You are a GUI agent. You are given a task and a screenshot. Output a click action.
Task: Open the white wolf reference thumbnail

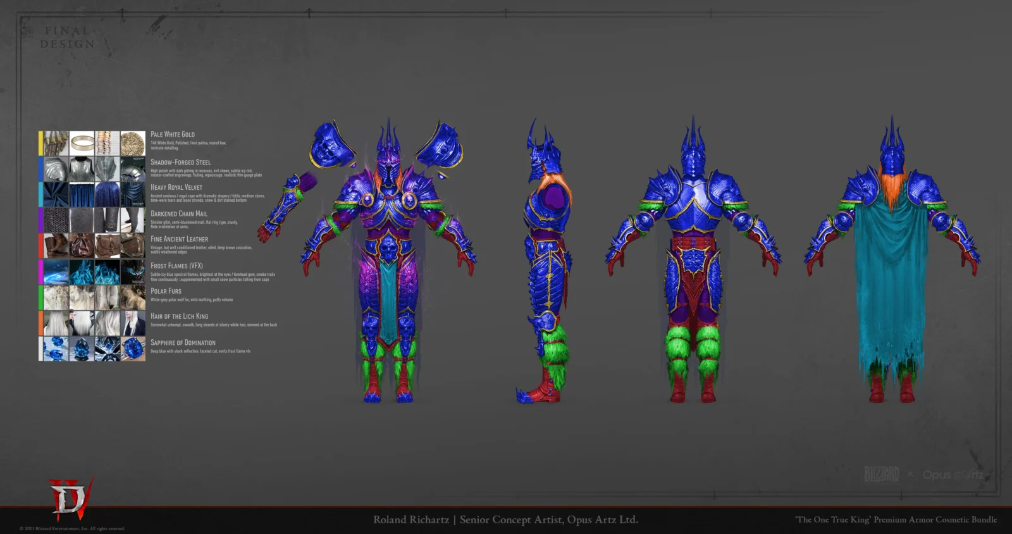(82, 297)
